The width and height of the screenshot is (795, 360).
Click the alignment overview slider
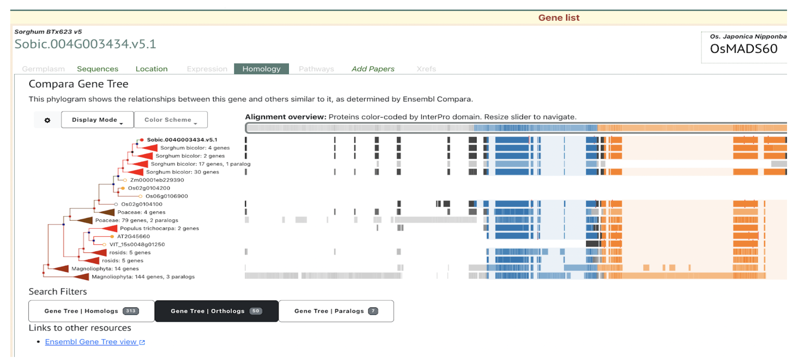pyautogui.click(x=516, y=128)
